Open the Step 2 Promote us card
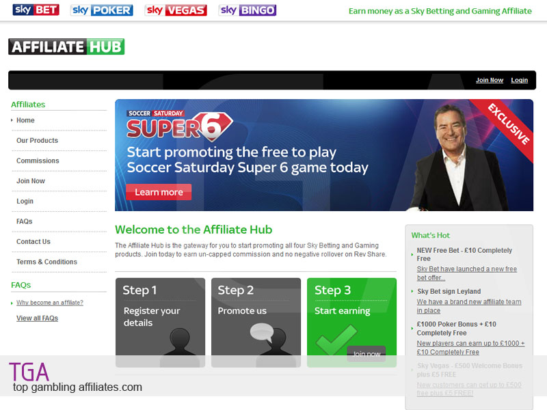Screen dimensions: 547x410 coord(256,323)
